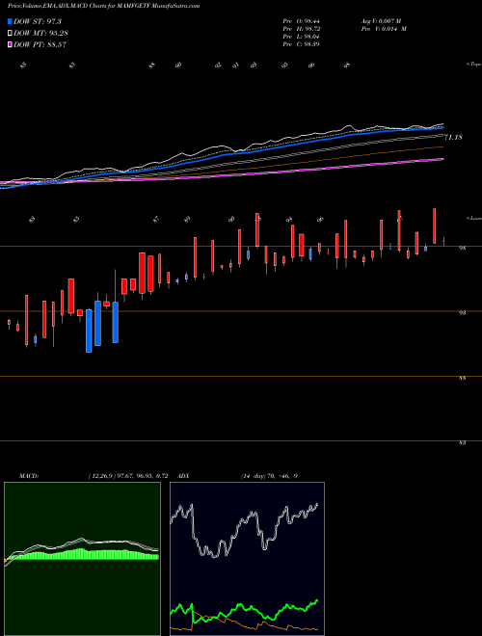Click the 71.18 label on EMA chart

click(x=453, y=138)
